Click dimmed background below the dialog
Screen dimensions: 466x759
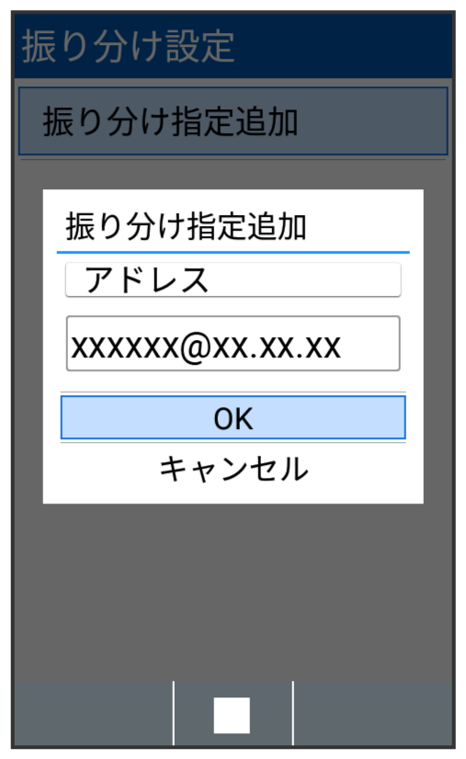click(x=233, y=591)
